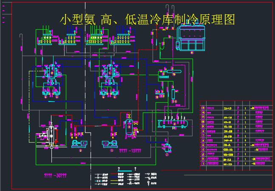This screenshot has width=275, height=191.
Task: Click the magenta label '???? -30???' at bottom left
Action: click(x=55, y=175)
